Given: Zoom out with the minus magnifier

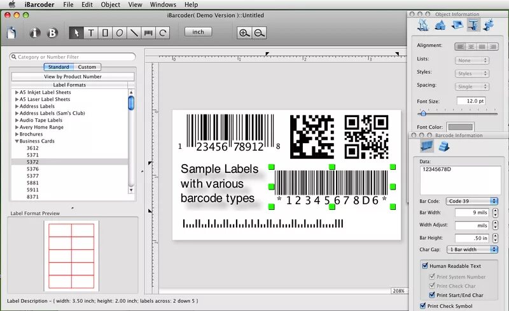Looking at the screenshot, I should pyautogui.click(x=259, y=33).
